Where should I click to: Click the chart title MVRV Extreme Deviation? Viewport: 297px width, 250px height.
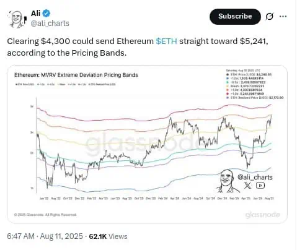click(76, 75)
